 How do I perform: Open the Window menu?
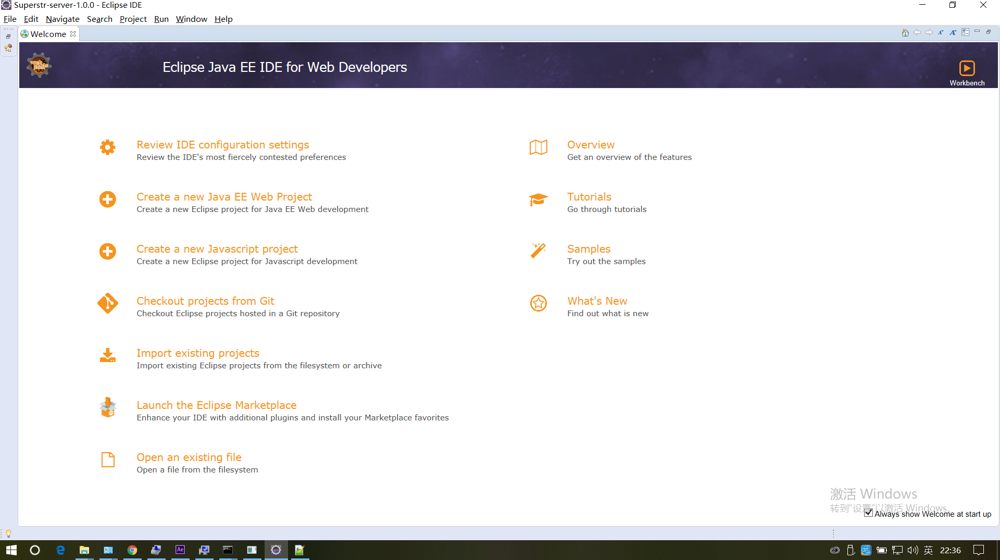tap(191, 19)
